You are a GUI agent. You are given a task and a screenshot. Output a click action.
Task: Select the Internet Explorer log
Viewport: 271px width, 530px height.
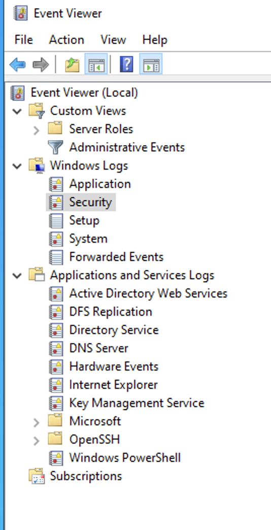(x=114, y=385)
